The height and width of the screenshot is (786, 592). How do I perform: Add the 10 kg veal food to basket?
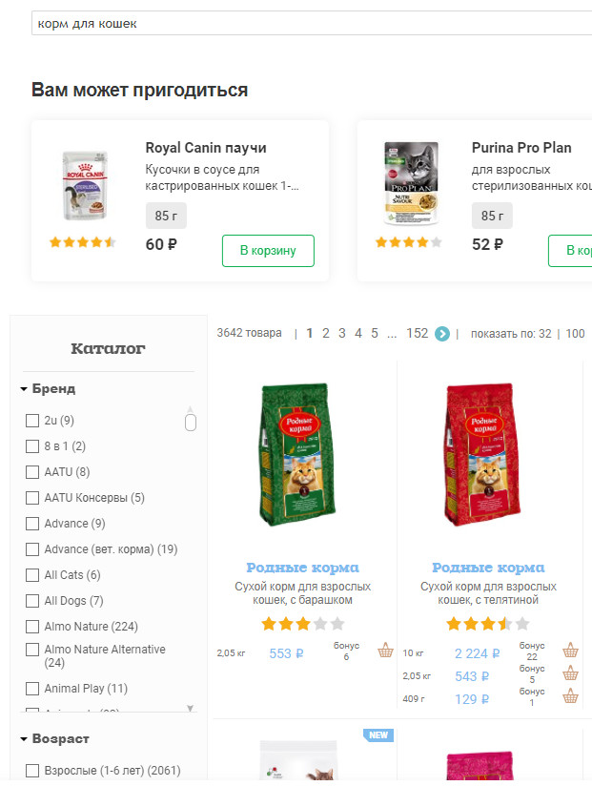point(570,652)
